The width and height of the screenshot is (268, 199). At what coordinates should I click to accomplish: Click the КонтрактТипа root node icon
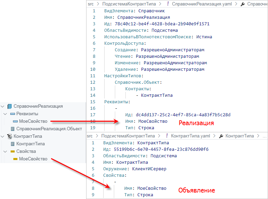10,136
